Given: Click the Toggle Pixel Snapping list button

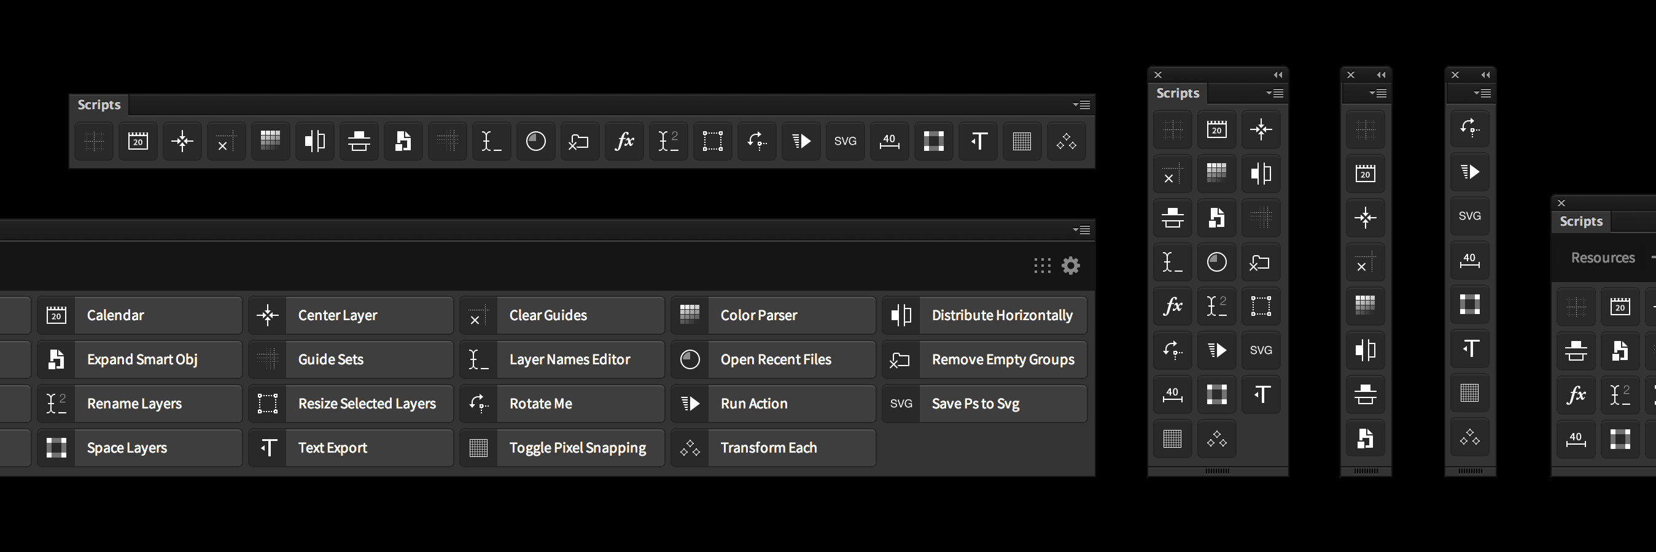Looking at the screenshot, I should [562, 448].
